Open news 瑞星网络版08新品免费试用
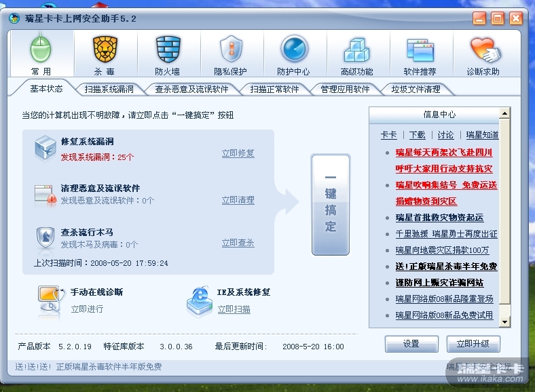535x392 pixels. tap(444, 315)
